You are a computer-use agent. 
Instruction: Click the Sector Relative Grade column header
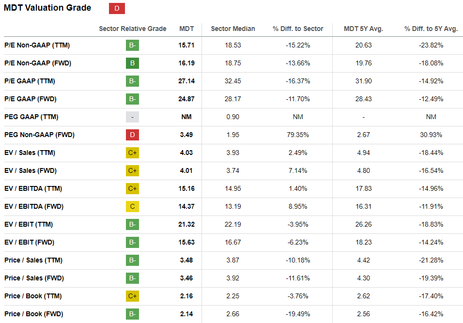click(132, 29)
